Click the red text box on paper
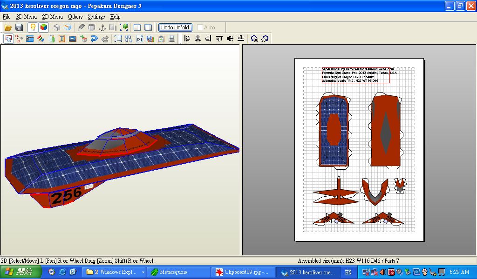This screenshot has width=477, height=279. tap(355, 74)
